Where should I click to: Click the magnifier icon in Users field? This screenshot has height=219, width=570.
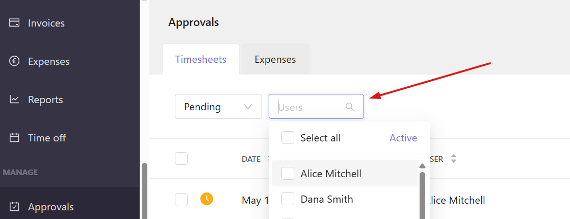(x=350, y=107)
